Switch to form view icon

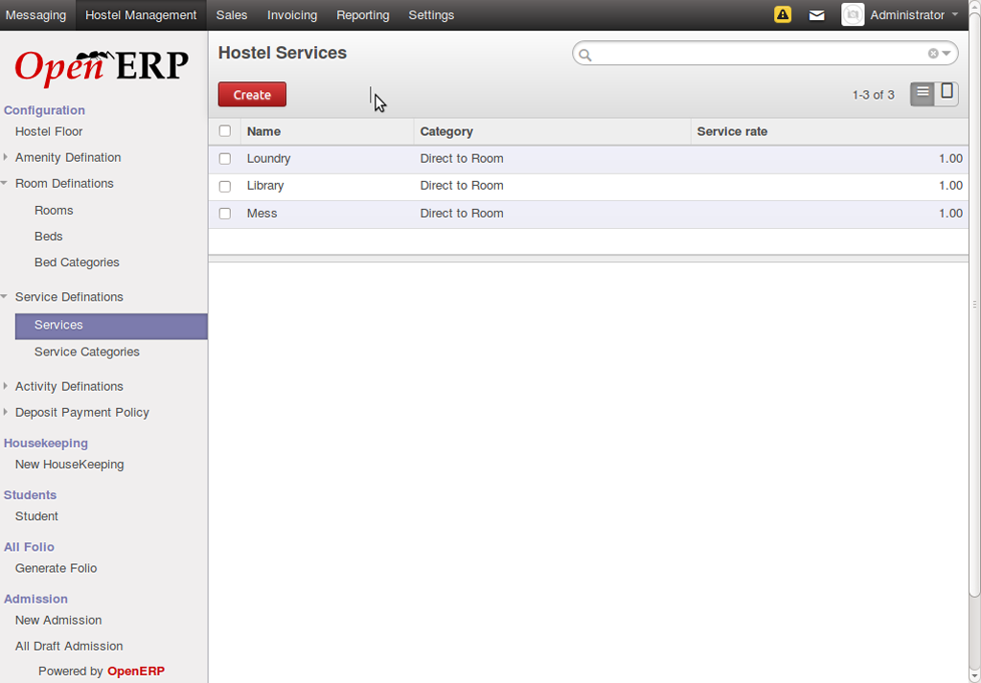pyautogui.click(x=947, y=94)
